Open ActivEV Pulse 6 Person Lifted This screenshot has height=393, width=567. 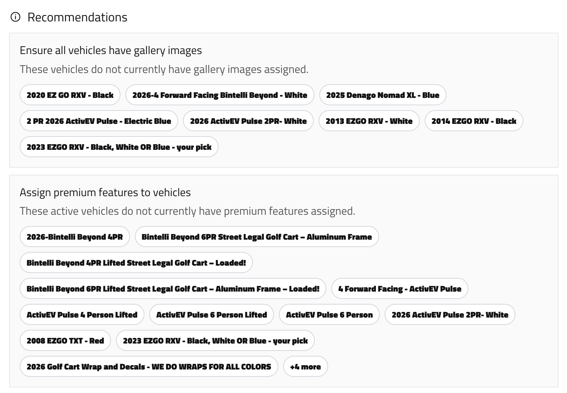point(211,314)
